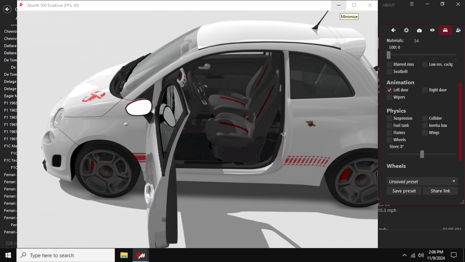Screen dimensions: 465x262
Task: Open the Windows Start menu
Action: click(8, 255)
